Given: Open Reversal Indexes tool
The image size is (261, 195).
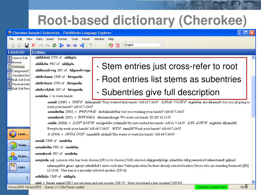Looking at the screenshot, I should point(18,84).
